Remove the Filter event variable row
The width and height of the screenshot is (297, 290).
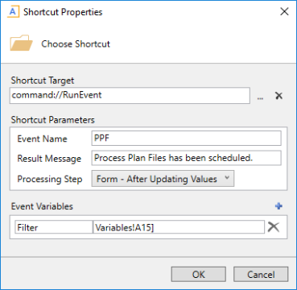coord(274,227)
